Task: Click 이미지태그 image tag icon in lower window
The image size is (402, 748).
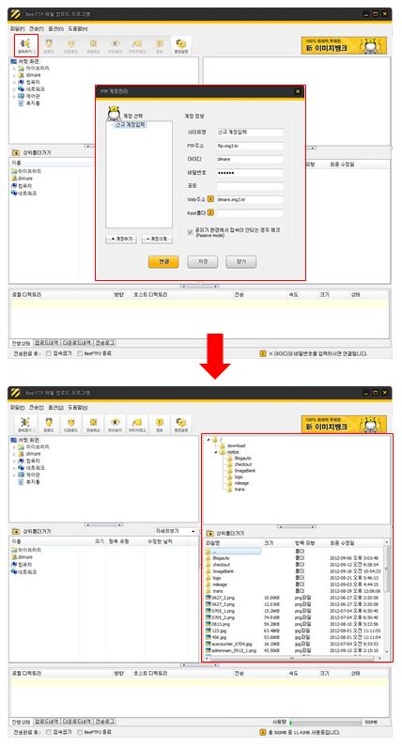Action: pyautogui.click(x=137, y=424)
